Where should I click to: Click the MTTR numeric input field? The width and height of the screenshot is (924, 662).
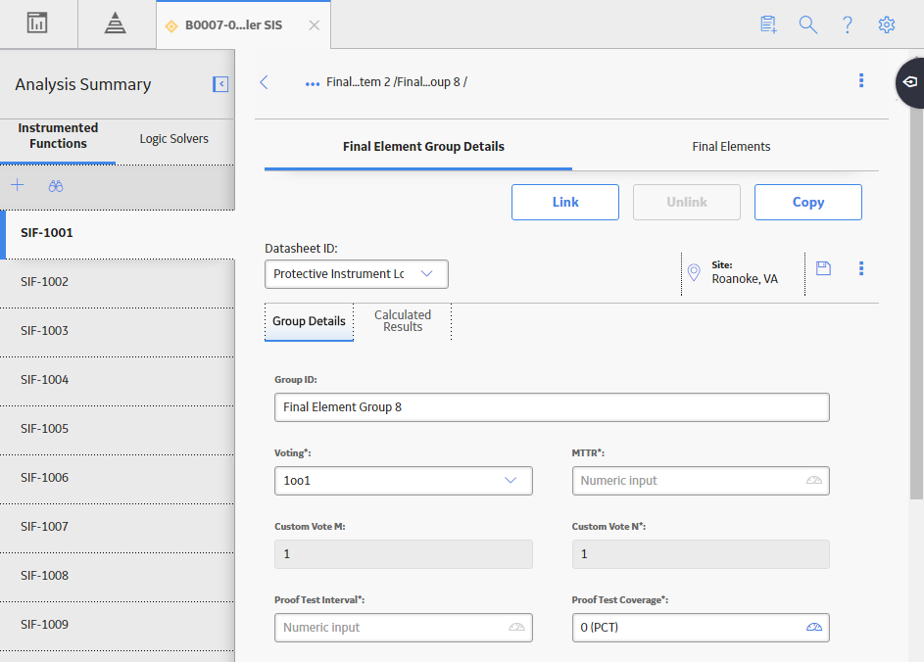coord(701,481)
